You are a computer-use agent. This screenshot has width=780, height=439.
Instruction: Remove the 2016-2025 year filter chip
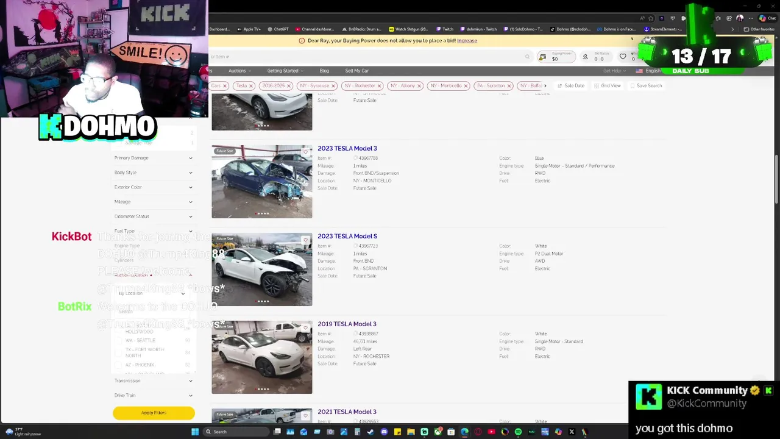point(289,86)
